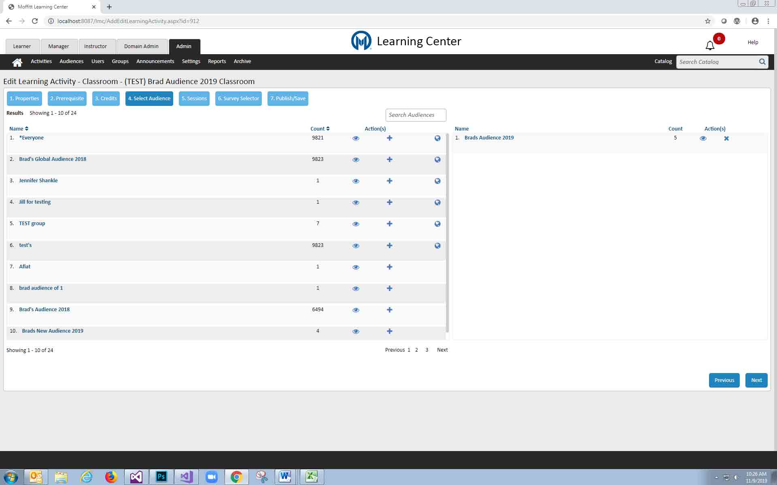
Task: Switch to the Domain Admin tab
Action: click(x=141, y=46)
